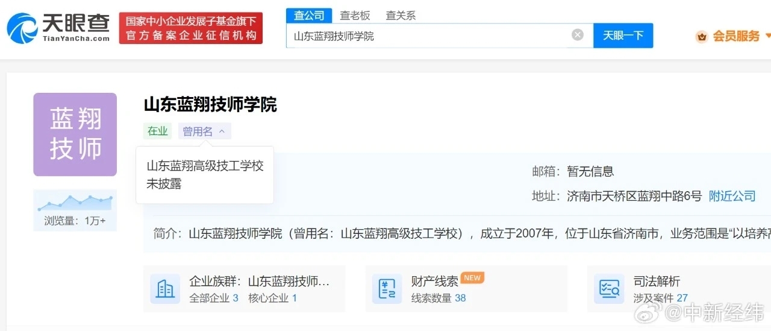
Task: Click the 财产线索 document icon
Action: point(387,289)
